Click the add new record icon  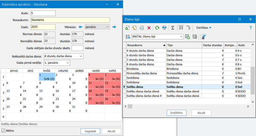coord(127,28)
